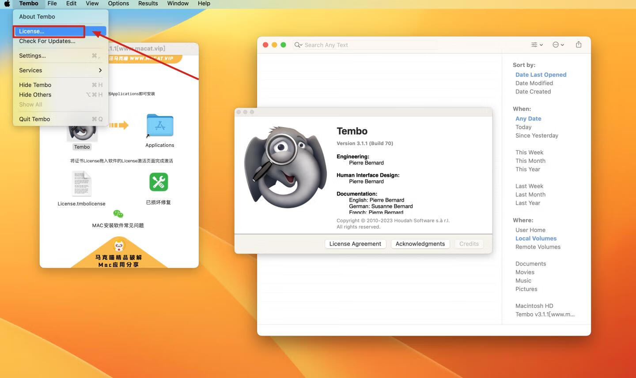Screen dimensions: 636x378
Task: Click the Acknowledgments button
Action: coord(420,244)
